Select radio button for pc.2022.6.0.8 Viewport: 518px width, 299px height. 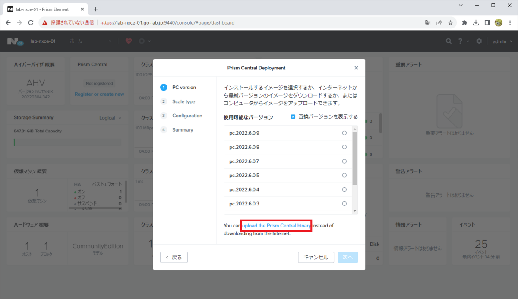[344, 147]
